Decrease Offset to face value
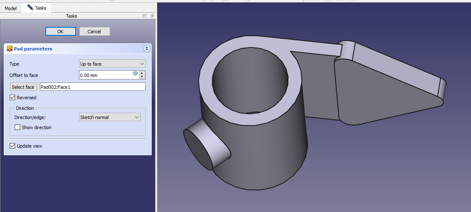The image size is (471, 212). [x=142, y=77]
